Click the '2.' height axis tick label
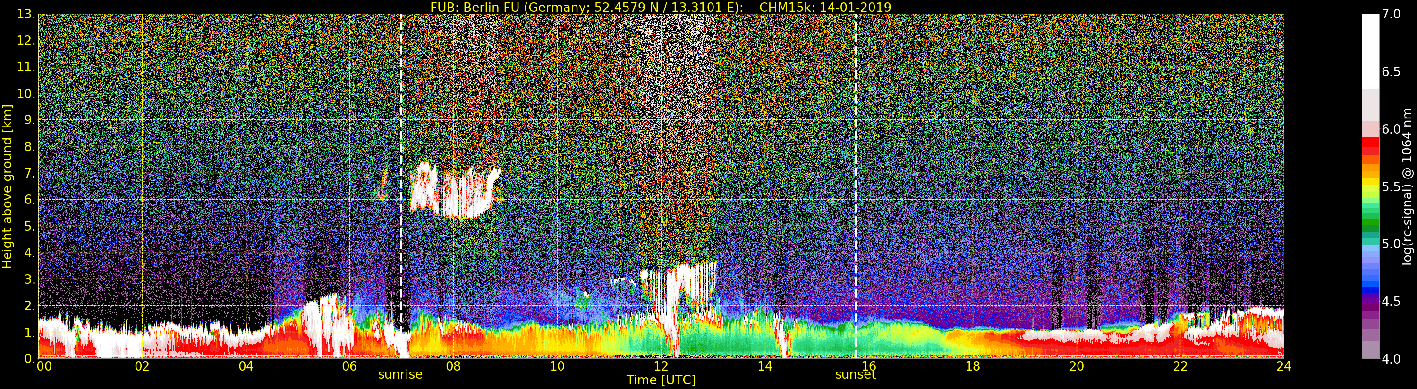Screen dimensions: 1417x389 tap(29, 306)
